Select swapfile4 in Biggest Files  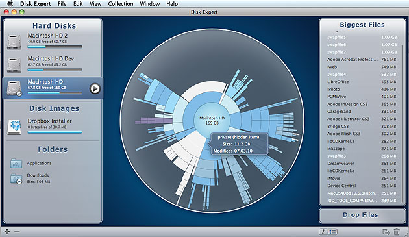coord(362,75)
